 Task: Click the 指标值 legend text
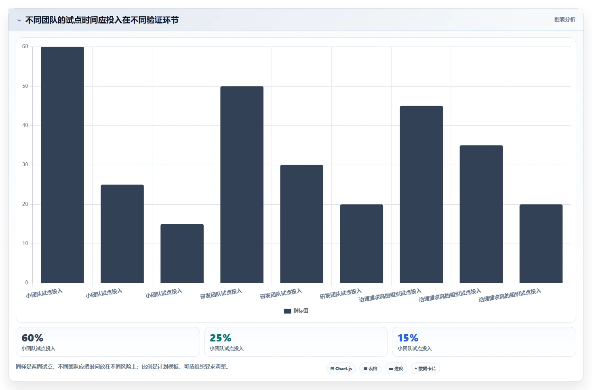[301, 311]
